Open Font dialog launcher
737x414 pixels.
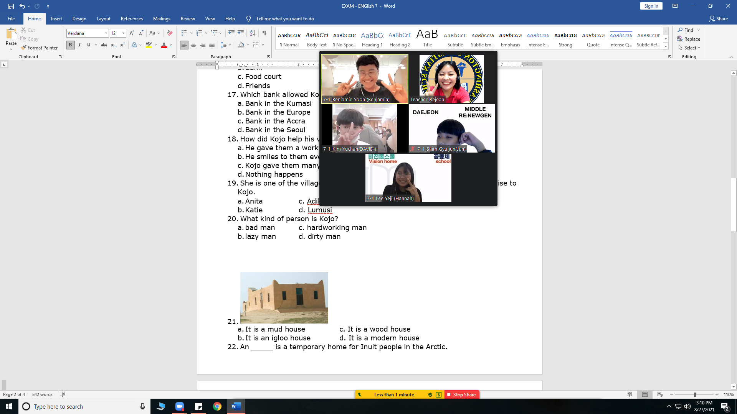tap(174, 57)
